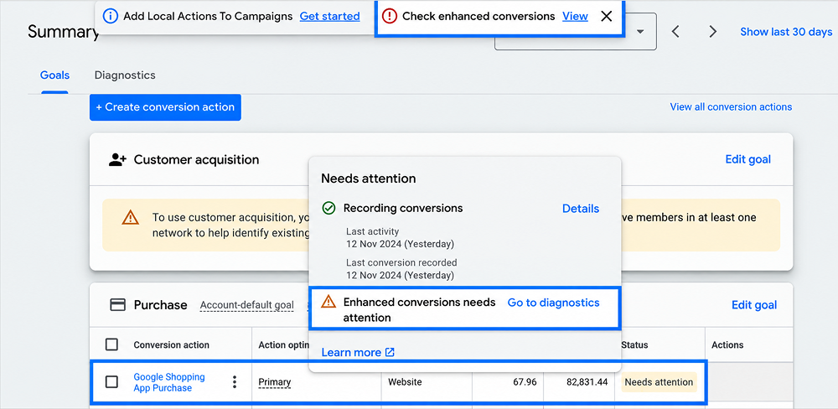This screenshot has width=838, height=409.
Task: Click the Account-default goal label
Action: (x=247, y=305)
